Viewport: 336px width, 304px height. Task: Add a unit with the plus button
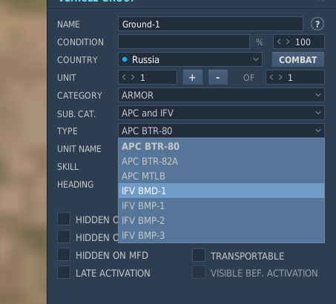point(193,77)
